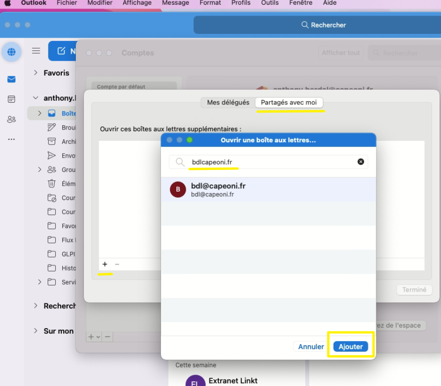Expand the Boîte de réception folder chevron
This screenshot has width=441, height=386.
click(x=40, y=113)
